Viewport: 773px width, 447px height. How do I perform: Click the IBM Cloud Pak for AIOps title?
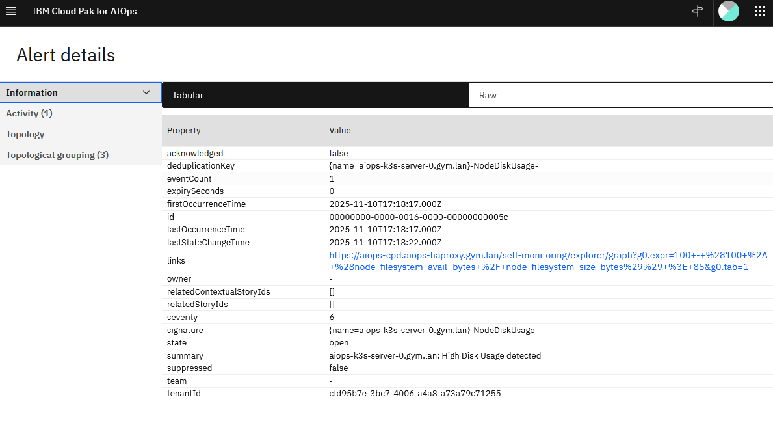click(85, 11)
